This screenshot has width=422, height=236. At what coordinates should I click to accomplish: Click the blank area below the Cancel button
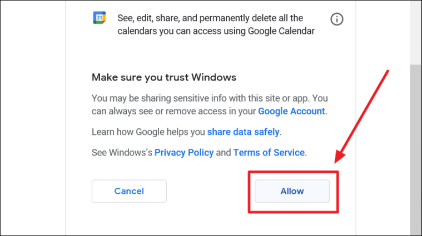coord(129,219)
